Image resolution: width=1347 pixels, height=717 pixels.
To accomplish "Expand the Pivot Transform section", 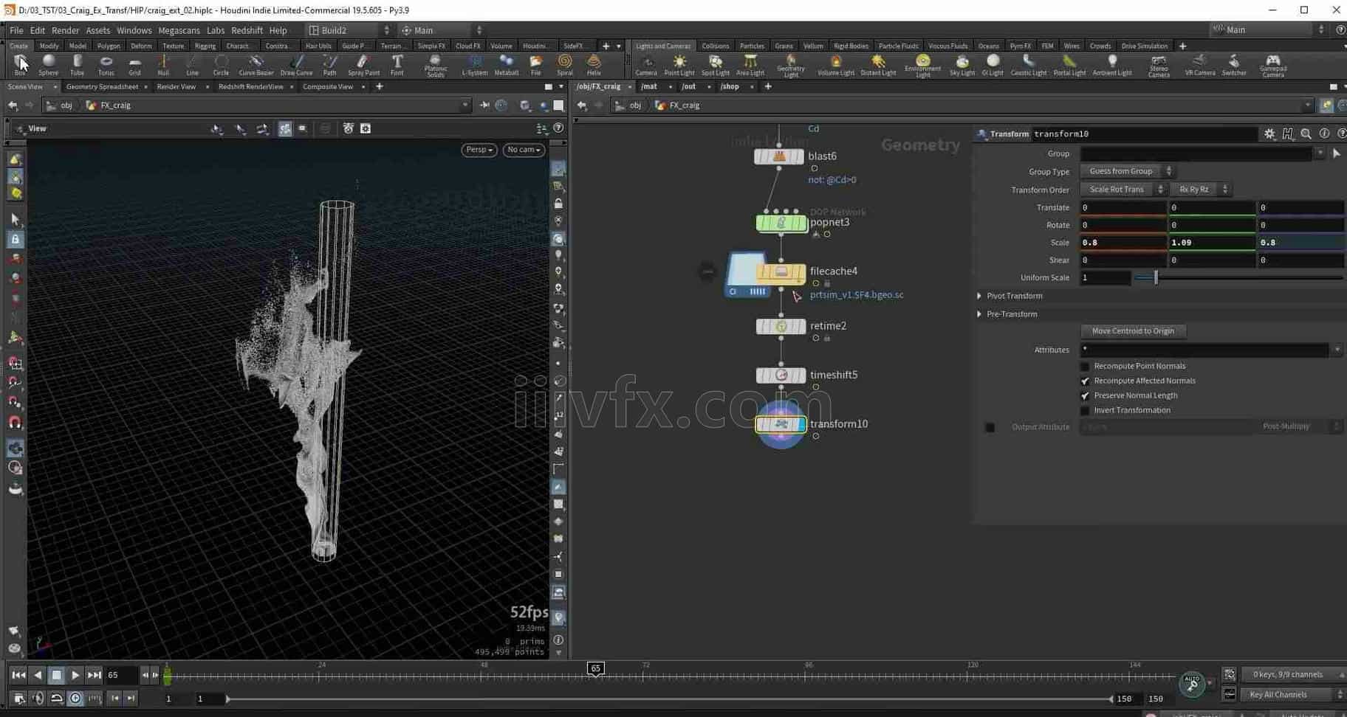I will [980, 296].
